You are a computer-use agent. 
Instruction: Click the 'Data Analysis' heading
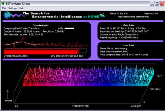point(41,25)
